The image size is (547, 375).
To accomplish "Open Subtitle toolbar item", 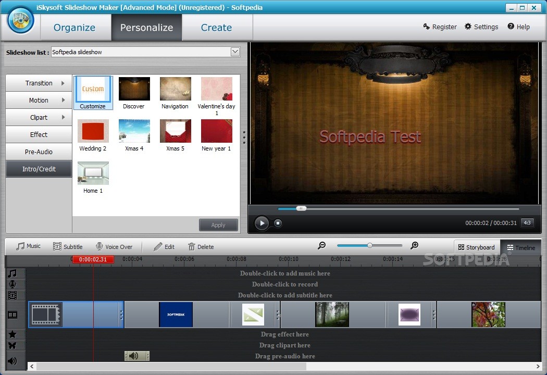I will 68,247.
